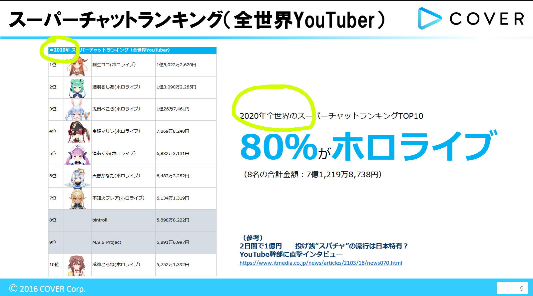533x296 pixels.
Task: Click the amount 6,832万3,131円
Action: coord(173,153)
